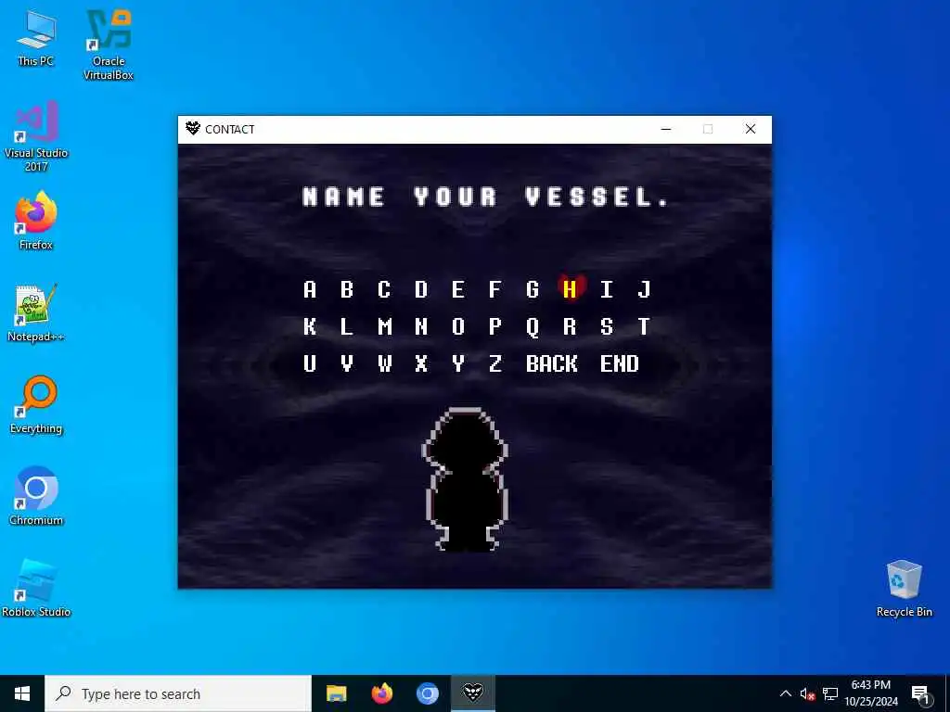Minimize the CONTACT game window
Viewport: 950px width, 712px height.
tap(666, 129)
